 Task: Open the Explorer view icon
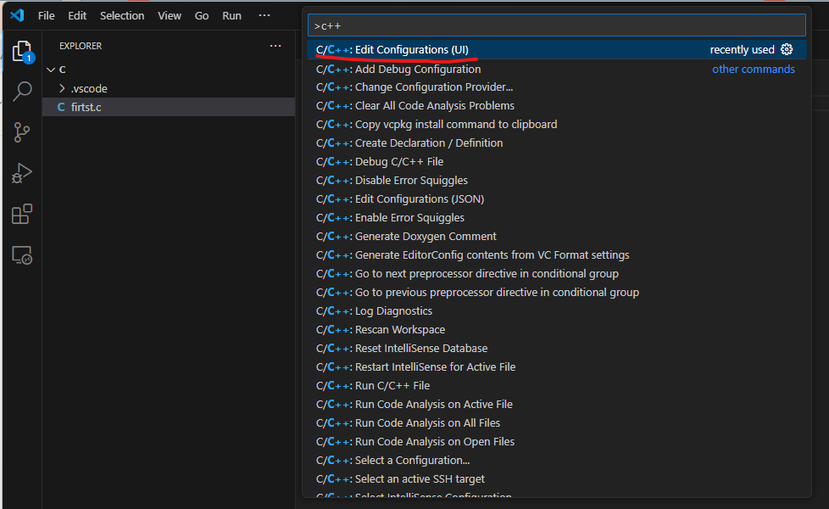[x=22, y=51]
